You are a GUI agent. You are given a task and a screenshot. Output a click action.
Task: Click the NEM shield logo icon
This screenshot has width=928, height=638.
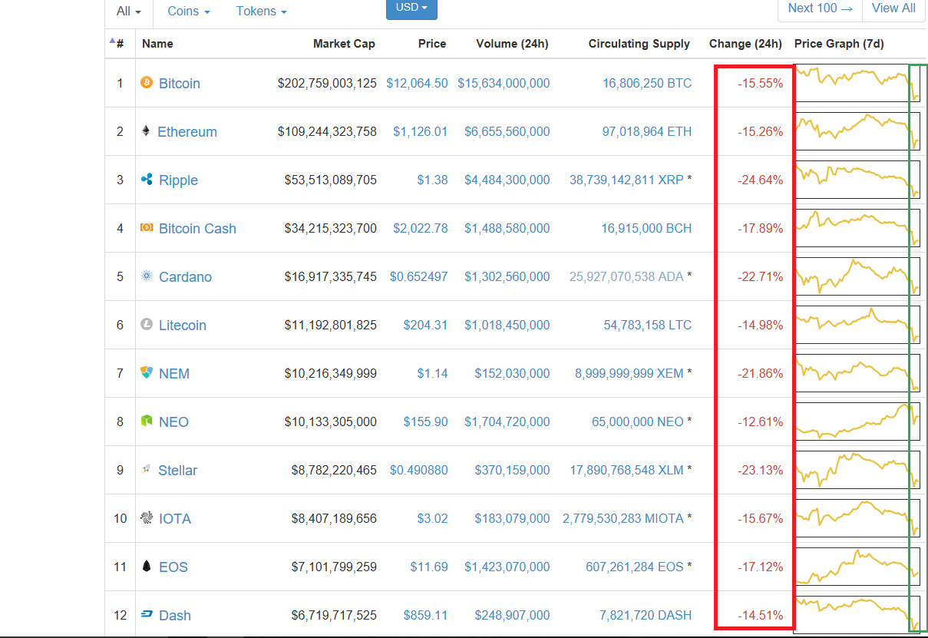147,372
